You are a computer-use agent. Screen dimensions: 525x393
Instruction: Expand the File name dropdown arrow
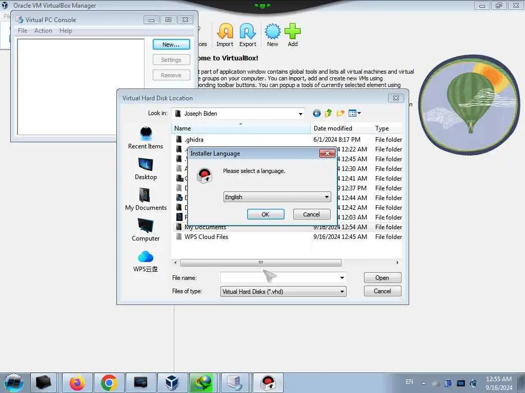pos(342,278)
